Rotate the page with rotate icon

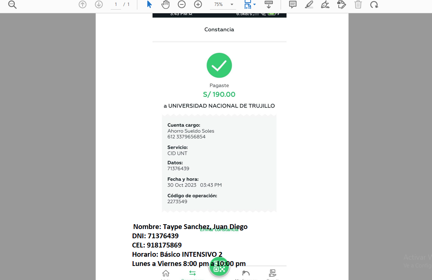(x=374, y=4)
